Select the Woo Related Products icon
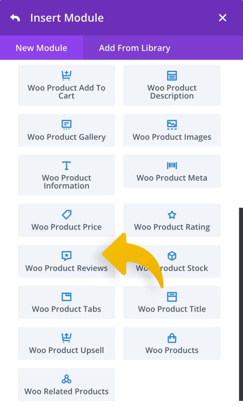This screenshot has width=243, height=407. click(66, 379)
